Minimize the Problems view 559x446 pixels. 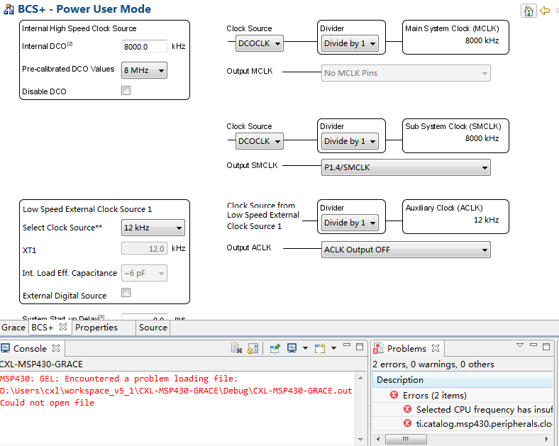[533, 345]
